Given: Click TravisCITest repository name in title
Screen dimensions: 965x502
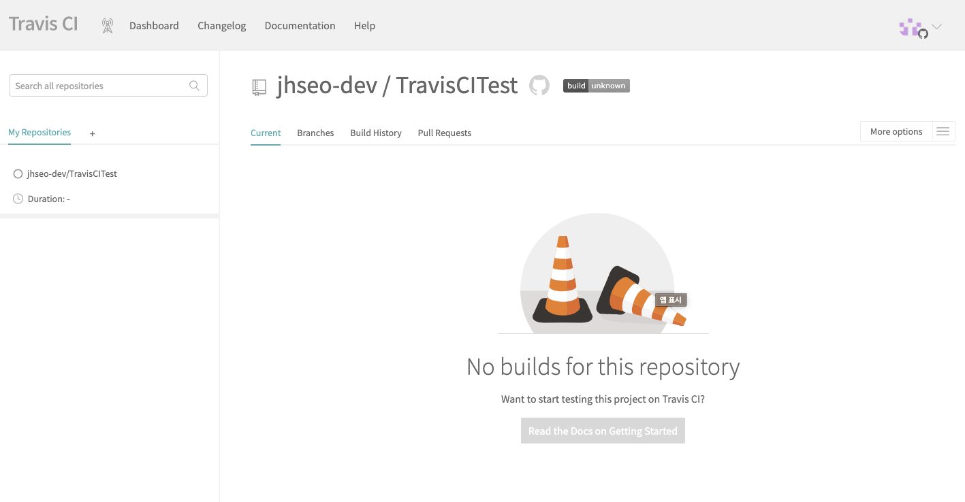Looking at the screenshot, I should 457,86.
